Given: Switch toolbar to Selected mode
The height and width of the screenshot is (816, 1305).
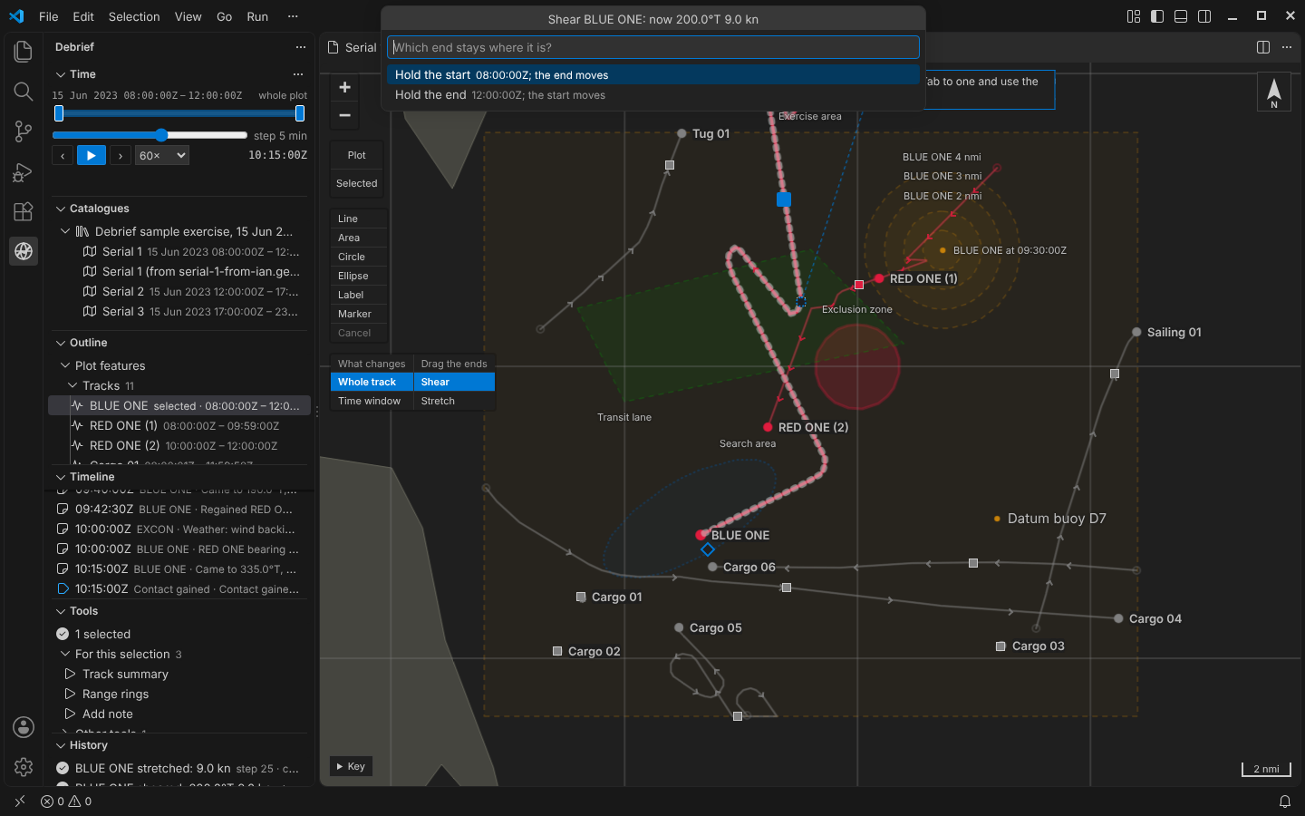Looking at the screenshot, I should click(x=357, y=183).
